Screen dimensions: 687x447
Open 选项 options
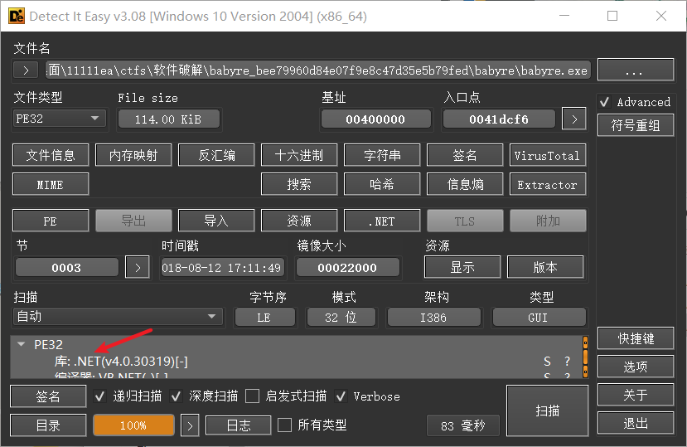pos(636,367)
